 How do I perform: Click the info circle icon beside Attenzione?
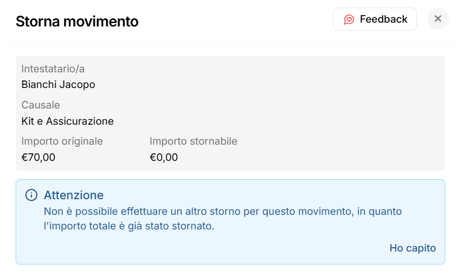pos(31,195)
